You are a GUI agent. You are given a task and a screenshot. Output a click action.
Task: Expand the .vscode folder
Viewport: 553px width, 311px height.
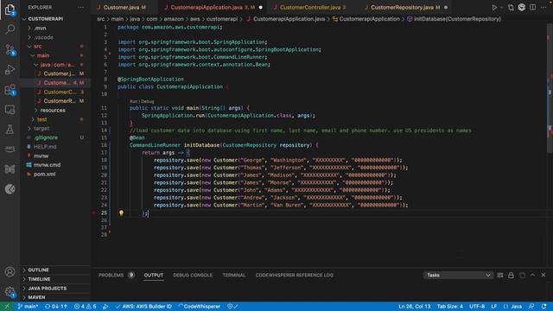tap(43, 37)
